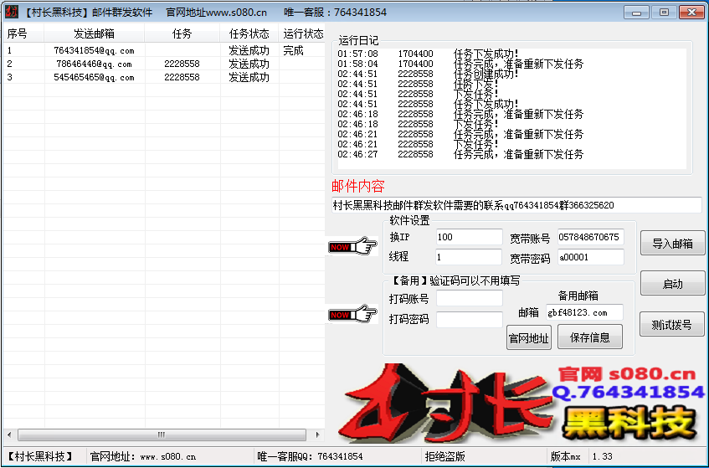Image resolution: width=709 pixels, height=468 pixels.
Task: Click status bar 【村长黑科技】 entry
Action: point(39,456)
